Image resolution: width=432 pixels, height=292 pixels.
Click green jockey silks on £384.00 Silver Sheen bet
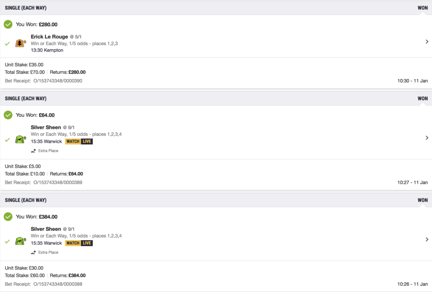point(20,241)
